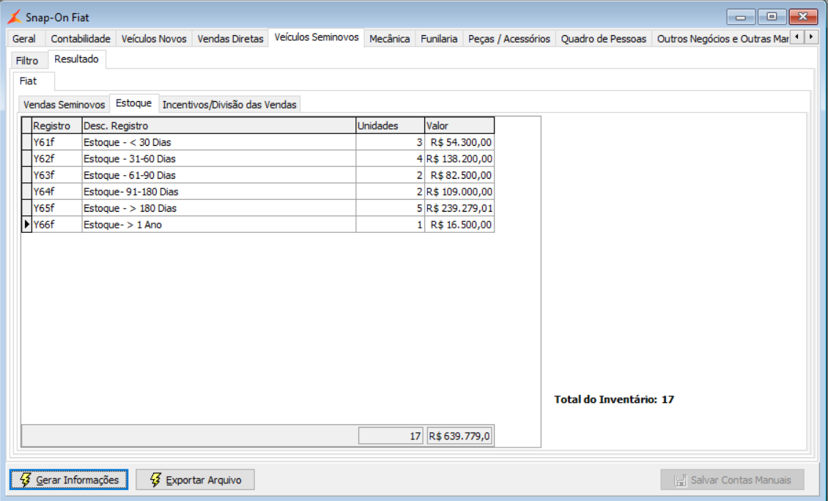828x501 pixels.
Task: Click units cell 5 in Y65f row
Action: coord(391,208)
